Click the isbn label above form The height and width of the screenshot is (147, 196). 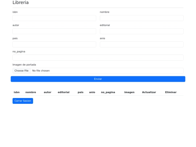15,12
